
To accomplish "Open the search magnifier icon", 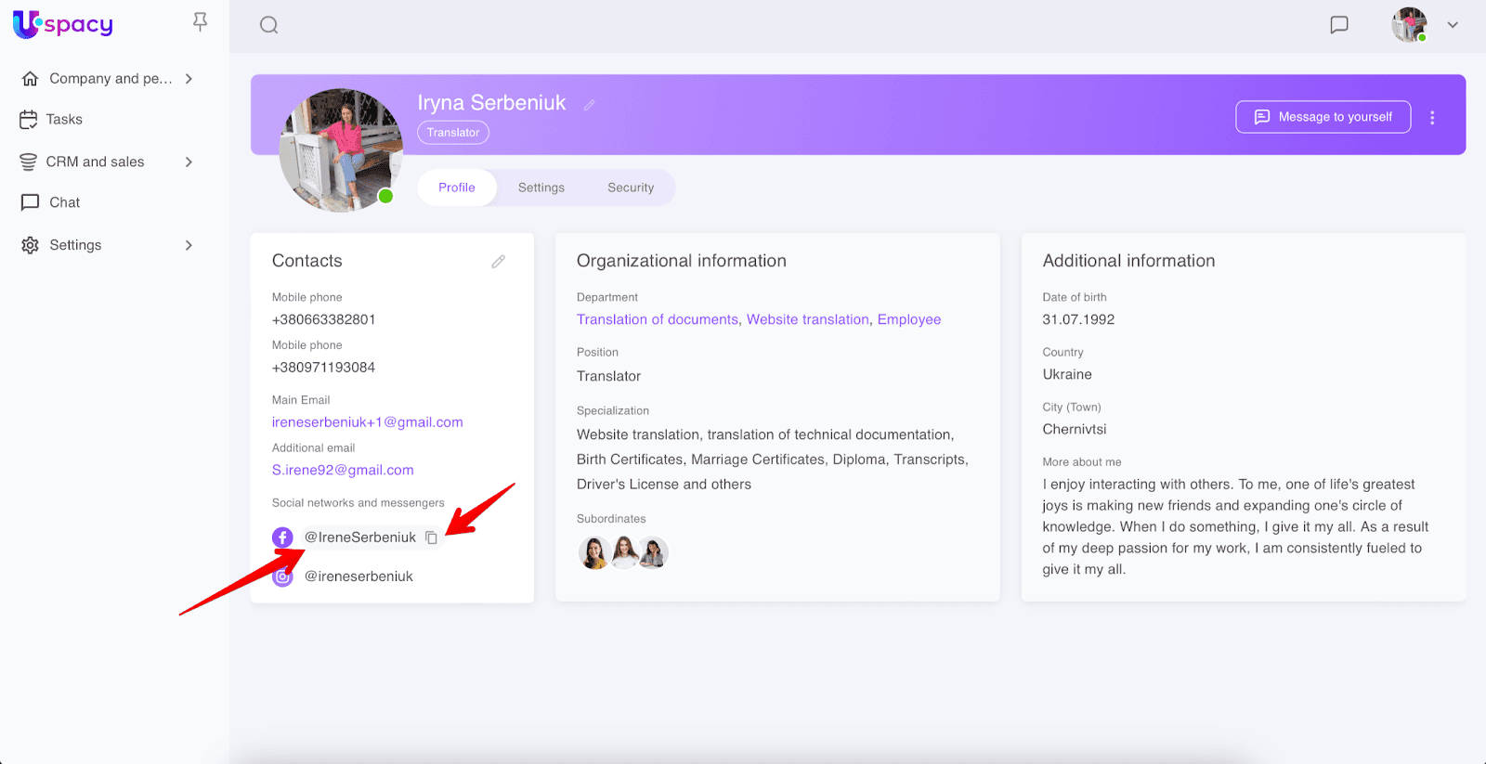I will 269,25.
